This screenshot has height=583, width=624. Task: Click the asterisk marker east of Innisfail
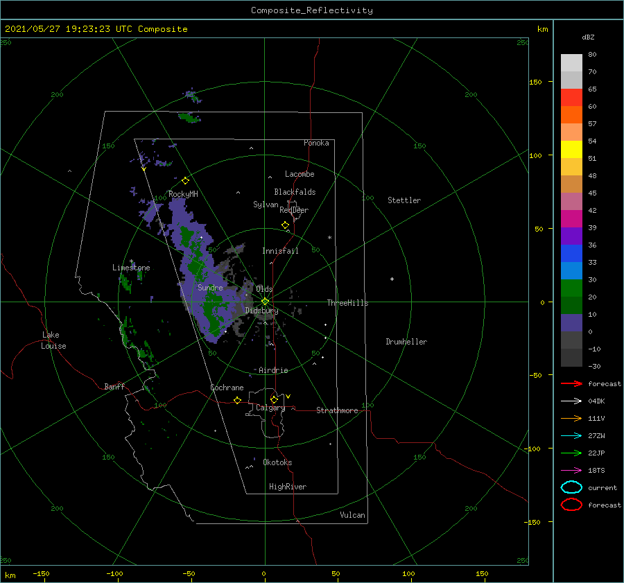tap(329, 238)
